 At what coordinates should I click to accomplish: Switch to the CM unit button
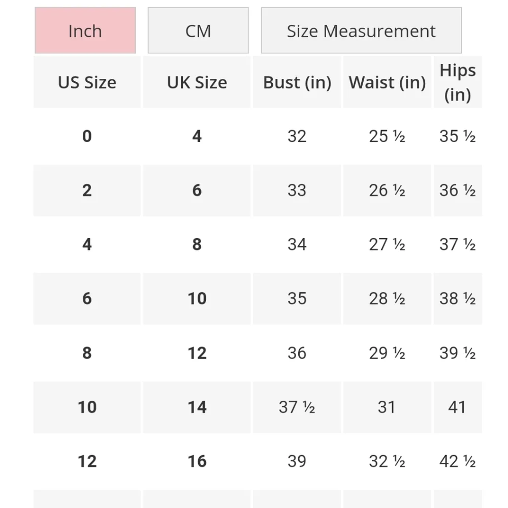point(198,31)
